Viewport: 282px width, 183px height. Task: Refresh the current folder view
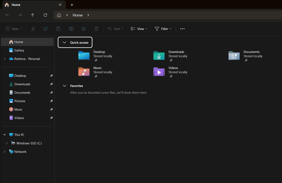45,15
